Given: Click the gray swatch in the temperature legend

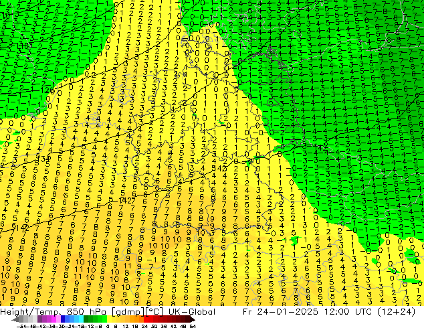Looking at the screenshot, I should 21,319.
